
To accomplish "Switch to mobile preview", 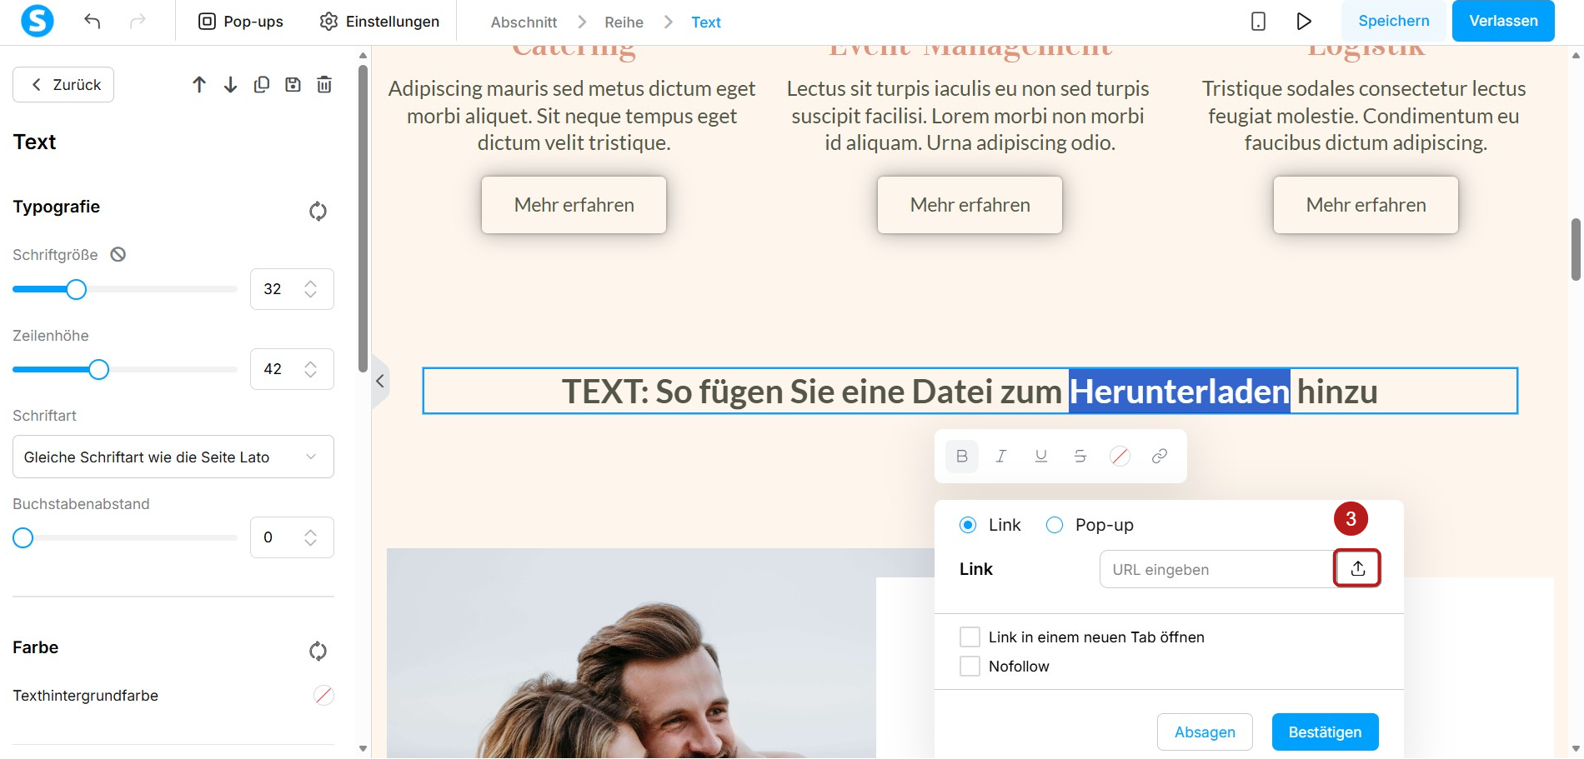I will (1259, 22).
